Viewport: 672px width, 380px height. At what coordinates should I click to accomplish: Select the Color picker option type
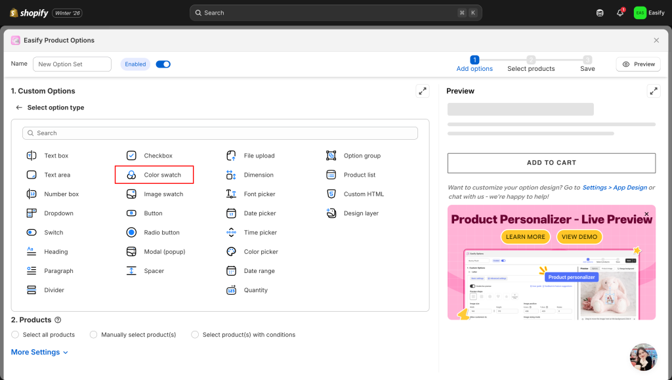click(x=261, y=251)
